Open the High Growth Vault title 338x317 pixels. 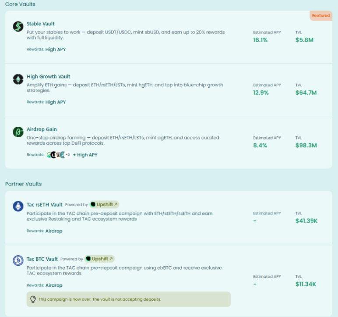coord(48,76)
